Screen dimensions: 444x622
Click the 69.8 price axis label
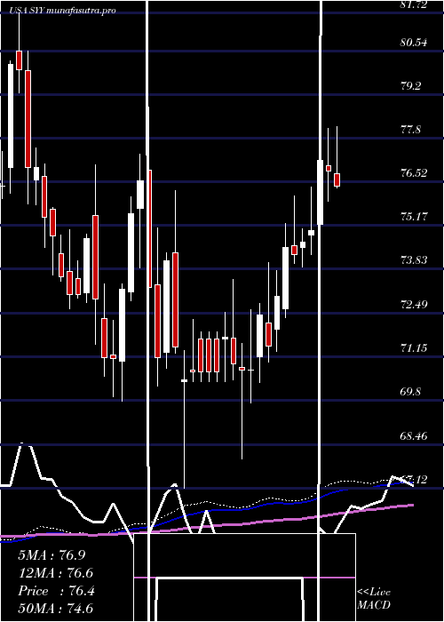[410, 392]
